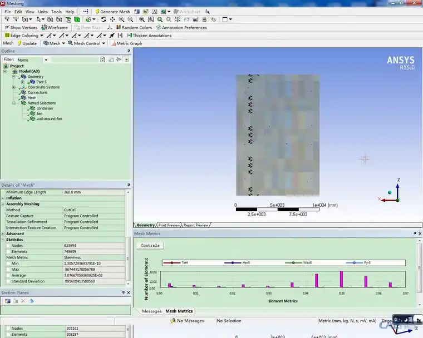Screen dimensions: 423x338
Task: Switch to the Print Preview tab
Action: point(169,225)
